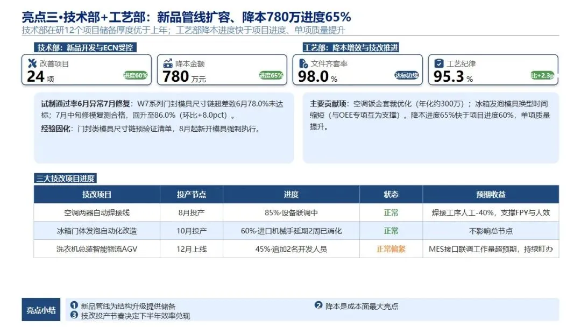
Task: Select the 工艺部：降本增效与技改推进 section label
Action: [351, 47]
